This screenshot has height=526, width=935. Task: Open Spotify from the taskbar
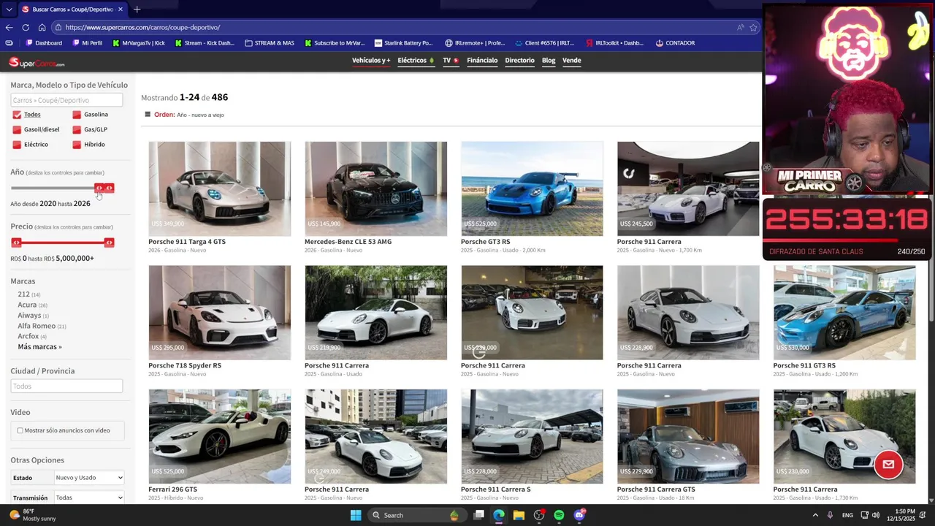coord(559,515)
